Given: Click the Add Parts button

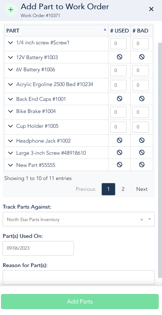Looking at the screenshot, I should point(80,301).
